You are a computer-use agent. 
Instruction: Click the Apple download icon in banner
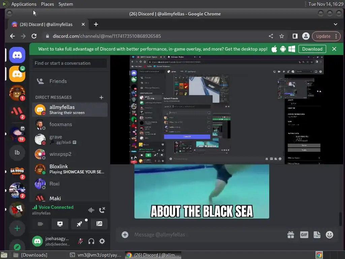click(274, 49)
